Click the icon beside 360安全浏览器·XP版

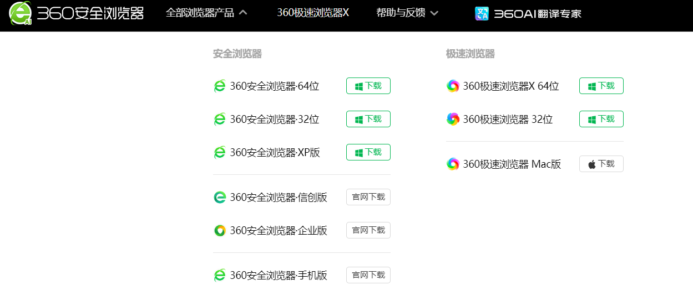(x=220, y=153)
